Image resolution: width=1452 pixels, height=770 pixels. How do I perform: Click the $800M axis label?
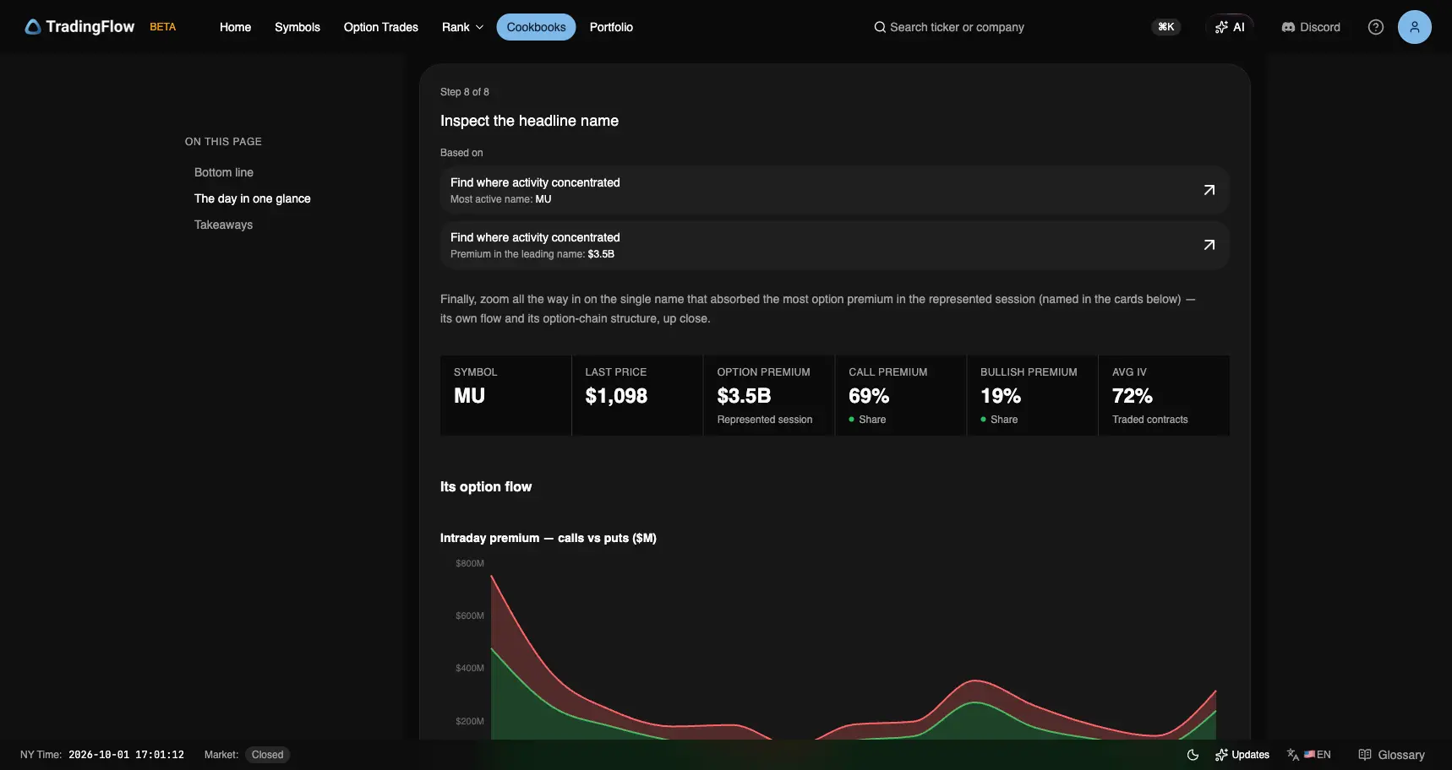click(x=470, y=563)
